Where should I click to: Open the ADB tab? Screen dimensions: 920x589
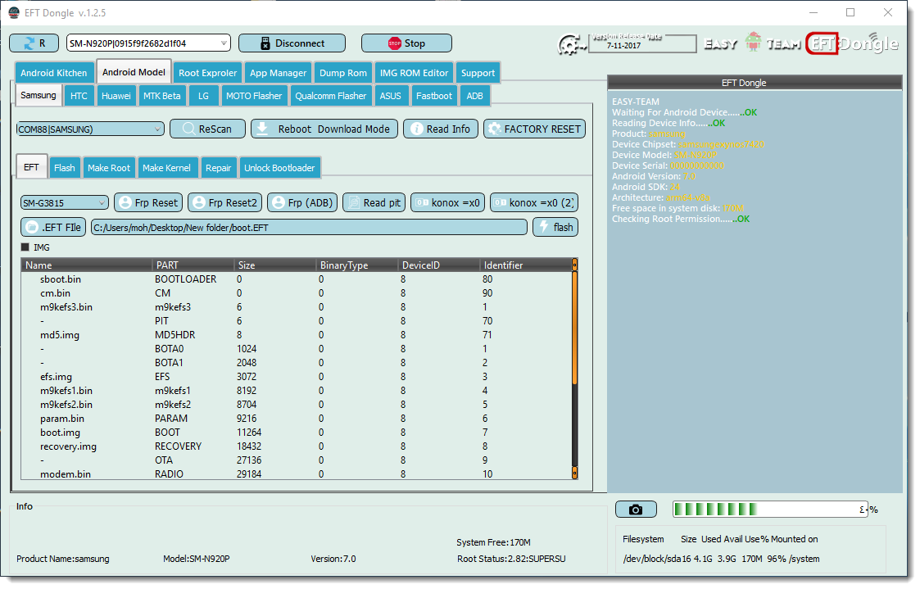(474, 96)
